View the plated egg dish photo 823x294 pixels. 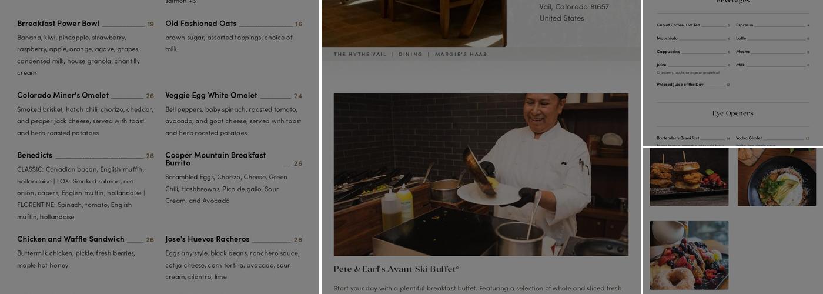point(777,177)
